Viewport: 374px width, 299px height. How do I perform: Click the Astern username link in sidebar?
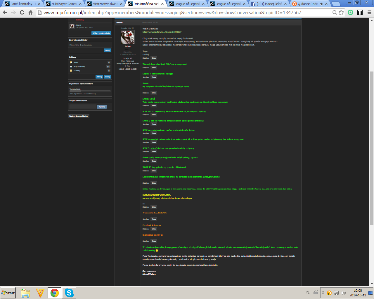tap(78, 25)
